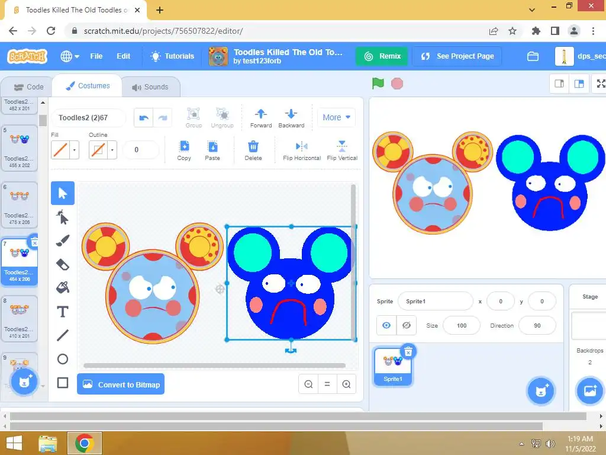Redo the costume edit
Image resolution: width=606 pixels, height=455 pixels.
point(163,118)
